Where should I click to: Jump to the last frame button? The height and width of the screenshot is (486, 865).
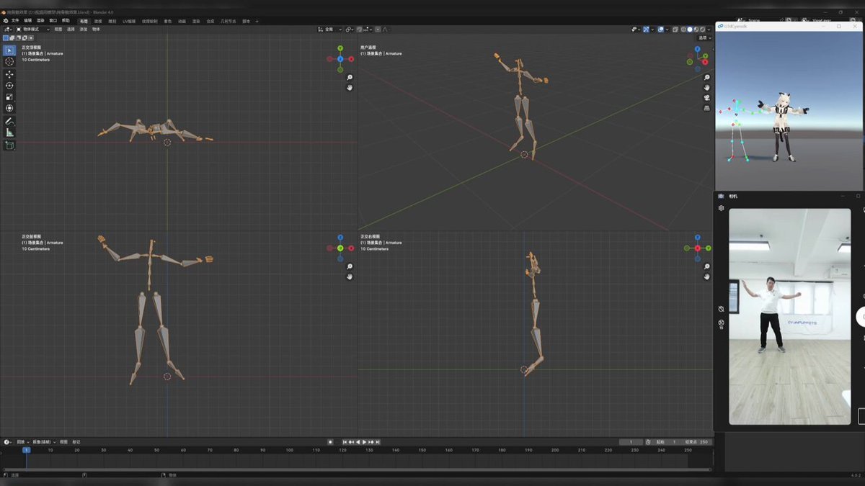(378, 442)
